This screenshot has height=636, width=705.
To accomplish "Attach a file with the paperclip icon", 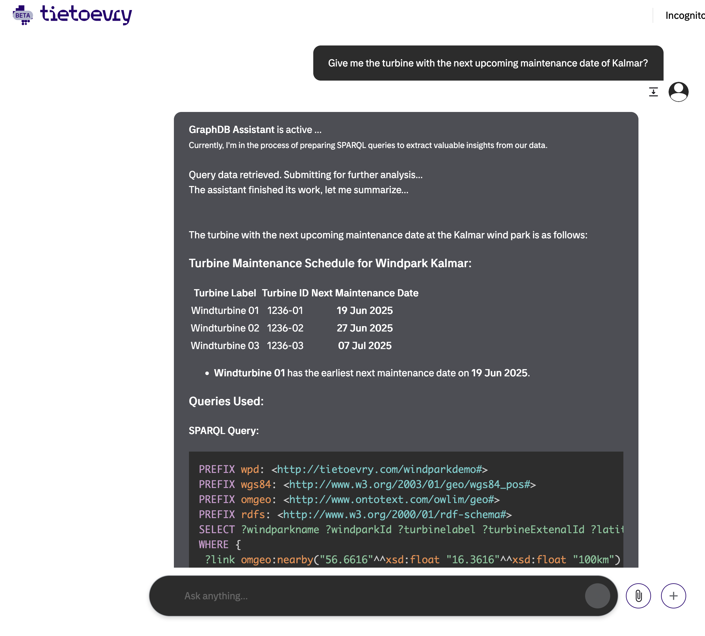I will (x=638, y=596).
